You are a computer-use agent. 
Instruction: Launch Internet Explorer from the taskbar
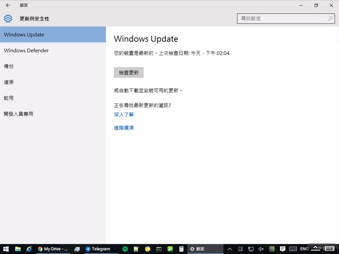click(x=29, y=249)
